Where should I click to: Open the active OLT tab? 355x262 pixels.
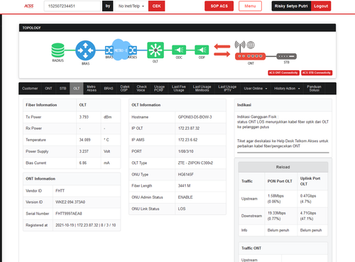(77, 89)
